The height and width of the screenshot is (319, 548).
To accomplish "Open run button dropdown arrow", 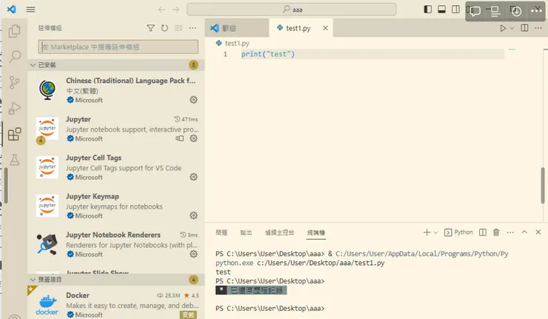I will (512, 28).
